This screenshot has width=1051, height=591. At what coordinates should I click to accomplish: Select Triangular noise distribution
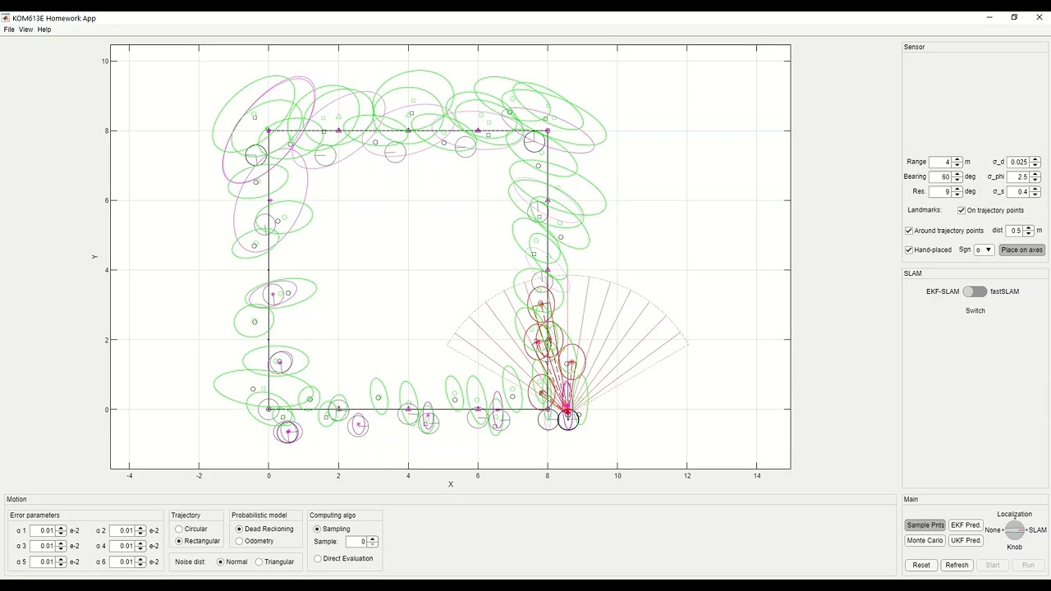coord(259,562)
